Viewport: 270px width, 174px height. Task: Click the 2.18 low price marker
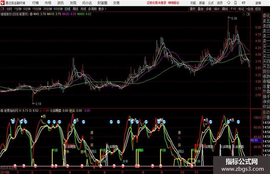click(x=38, y=104)
